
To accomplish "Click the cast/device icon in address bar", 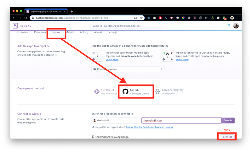I will tap(135, 18).
